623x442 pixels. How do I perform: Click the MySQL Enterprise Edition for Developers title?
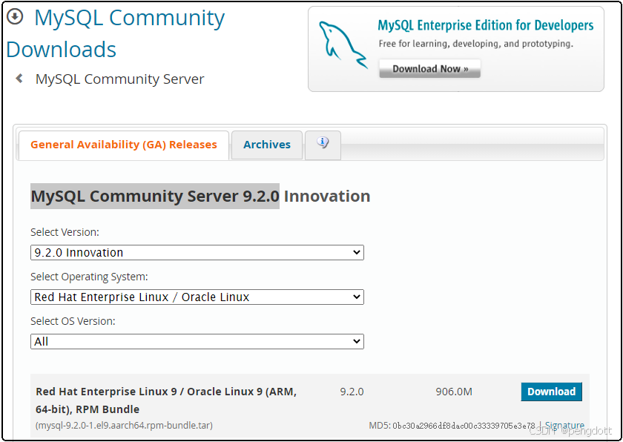point(486,25)
